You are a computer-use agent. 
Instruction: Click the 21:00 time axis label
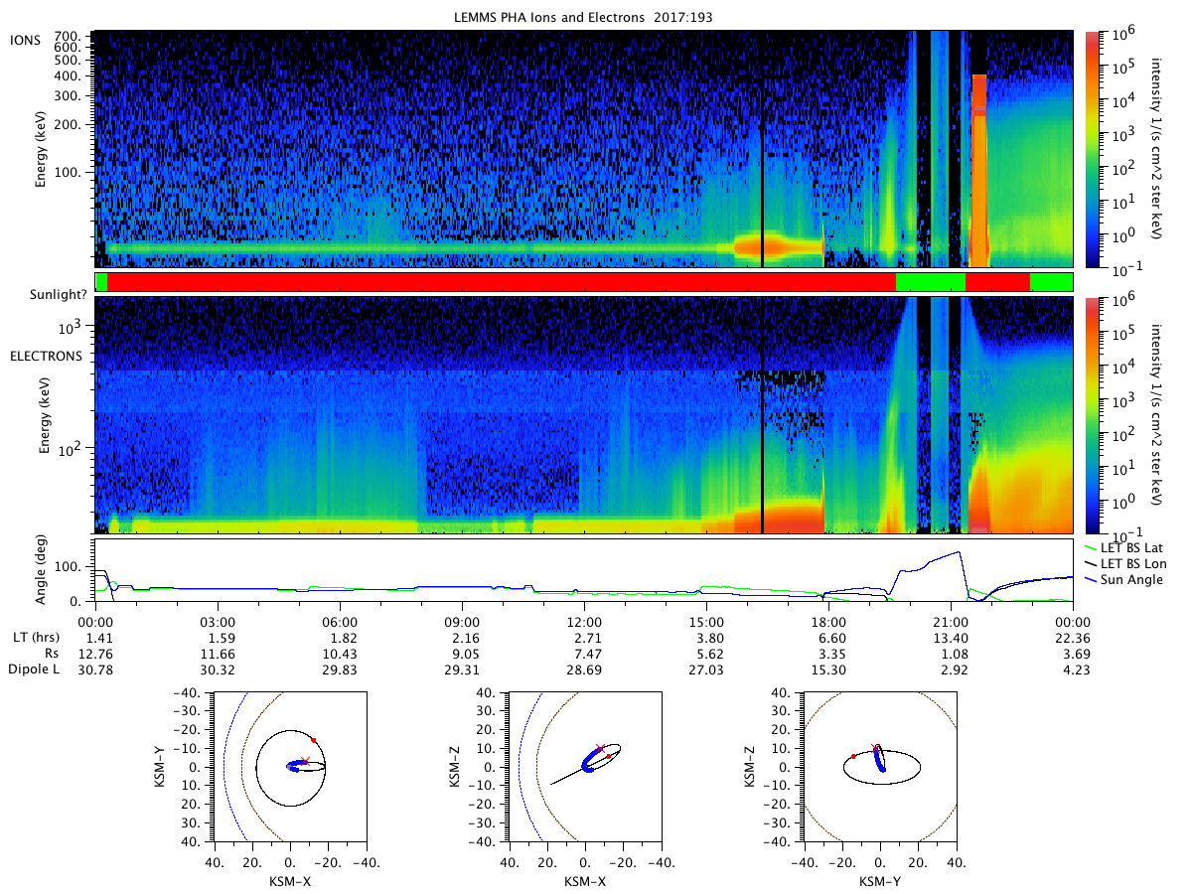coord(951,621)
